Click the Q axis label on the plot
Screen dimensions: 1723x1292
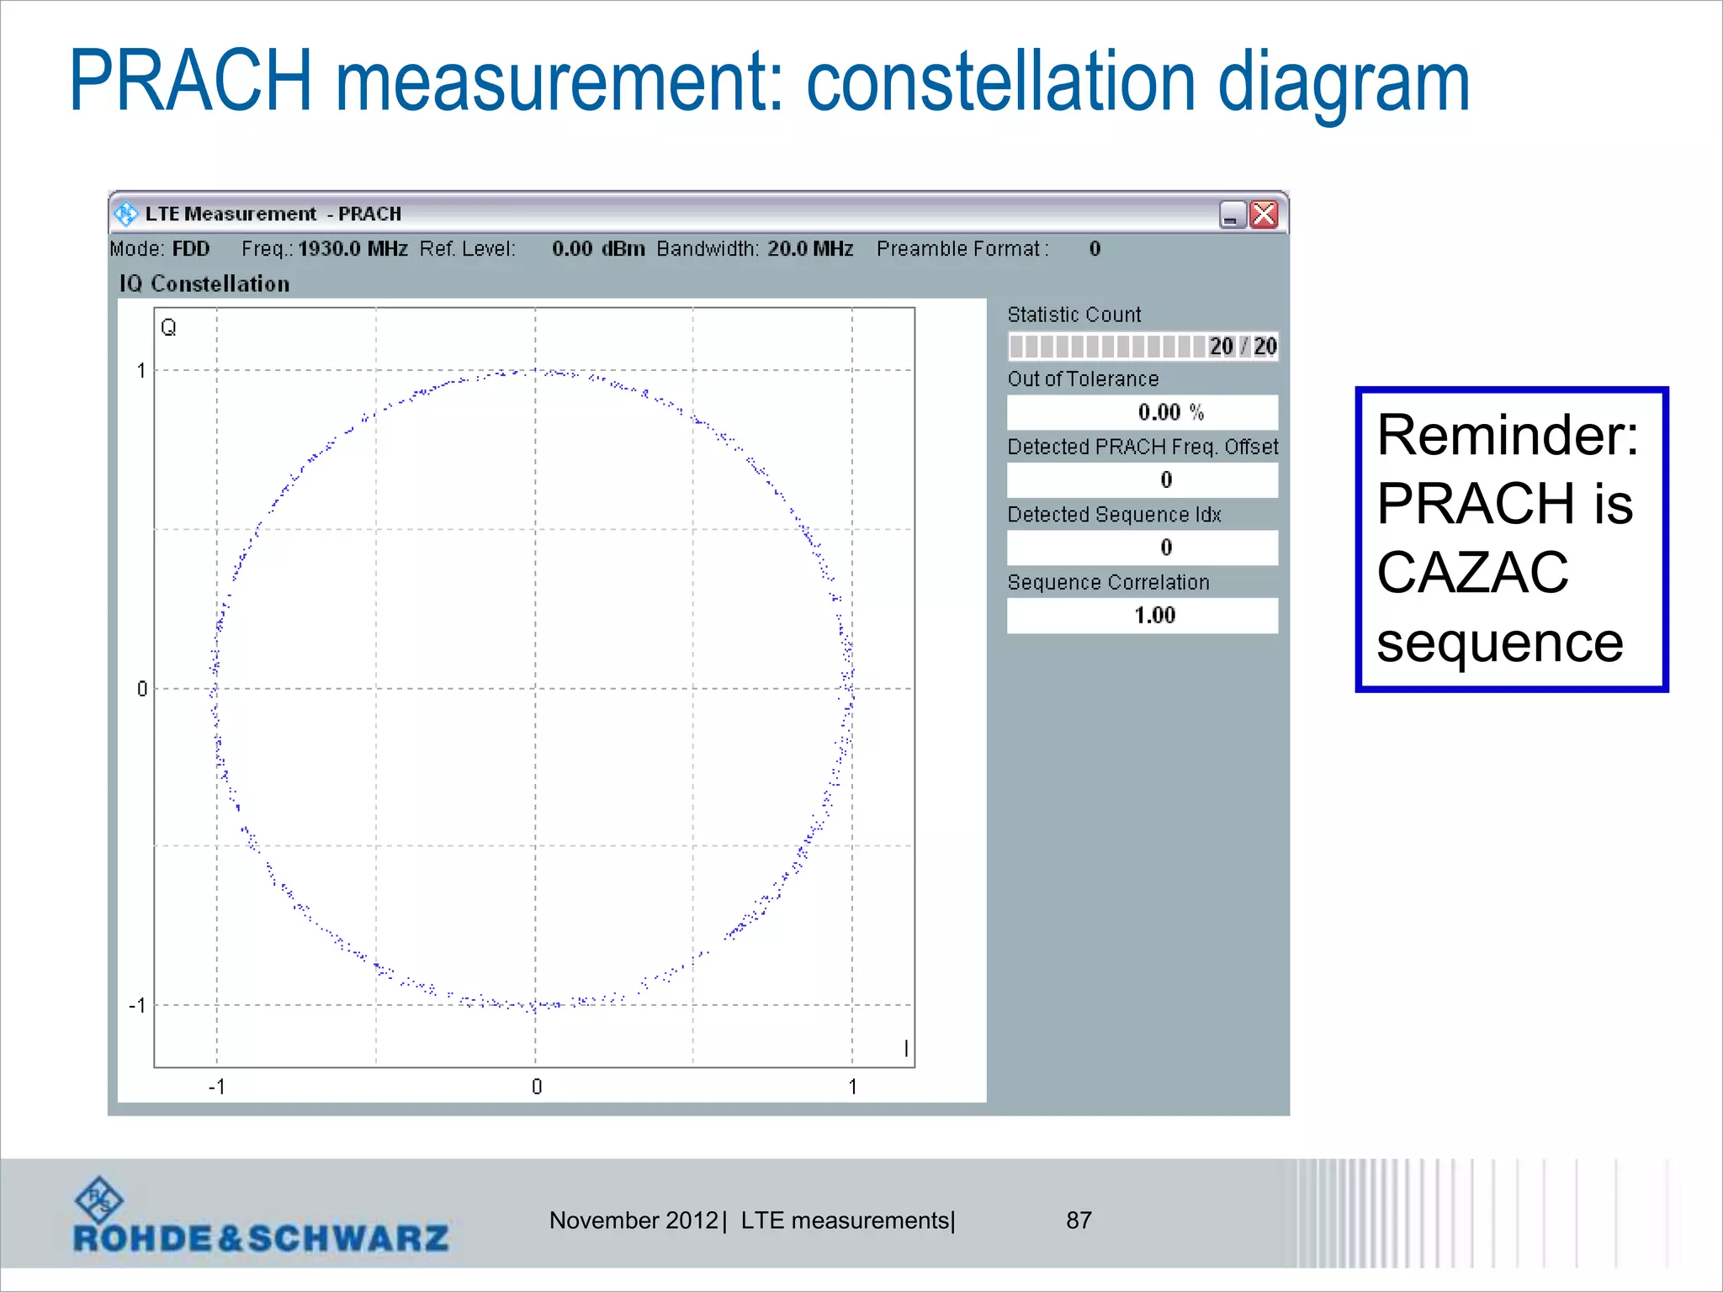168,327
